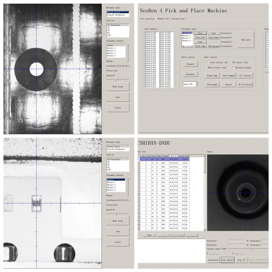Adjust the Current speed (60%) slider
The height and width of the screenshot is (272, 272).
point(251,249)
